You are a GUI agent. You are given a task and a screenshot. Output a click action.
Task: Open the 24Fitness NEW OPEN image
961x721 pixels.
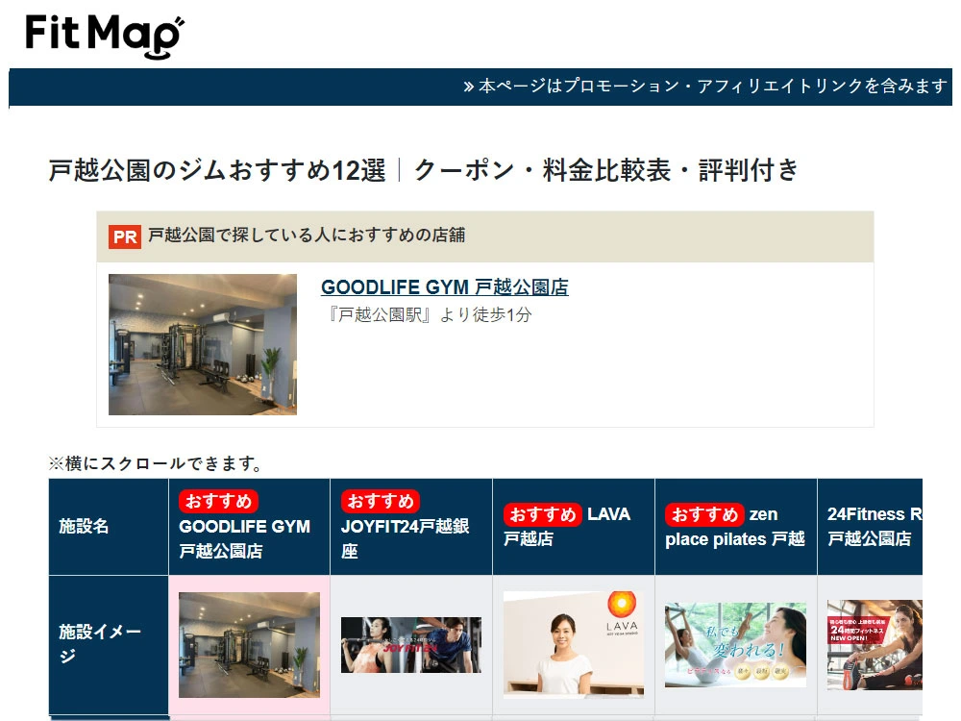(874, 644)
